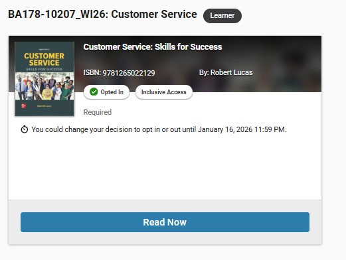The height and width of the screenshot is (260, 346).
Task: Select the ISBN 9781265022129 text
Action: click(x=119, y=73)
